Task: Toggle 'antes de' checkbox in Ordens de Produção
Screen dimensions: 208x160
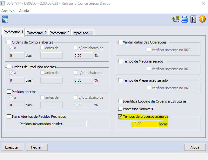Action: click(x=42, y=73)
